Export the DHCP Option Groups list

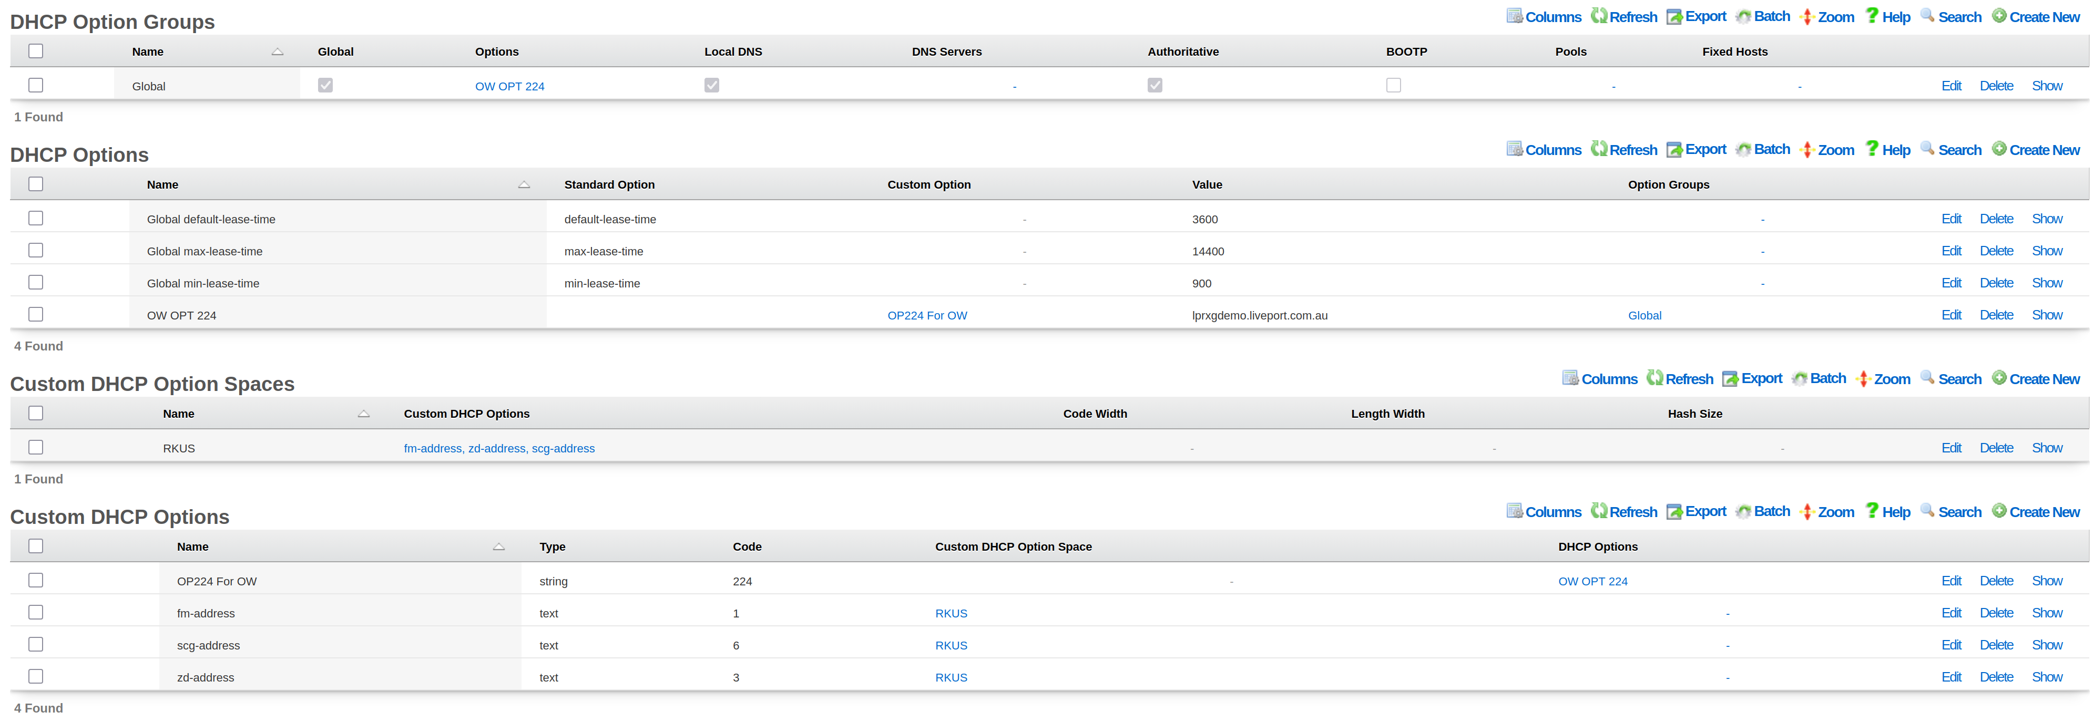(x=1695, y=17)
